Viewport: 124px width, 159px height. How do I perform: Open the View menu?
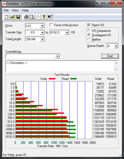click(x=15, y=10)
